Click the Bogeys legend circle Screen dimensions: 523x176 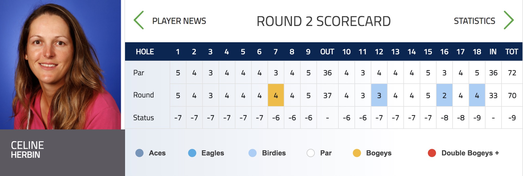click(357, 153)
